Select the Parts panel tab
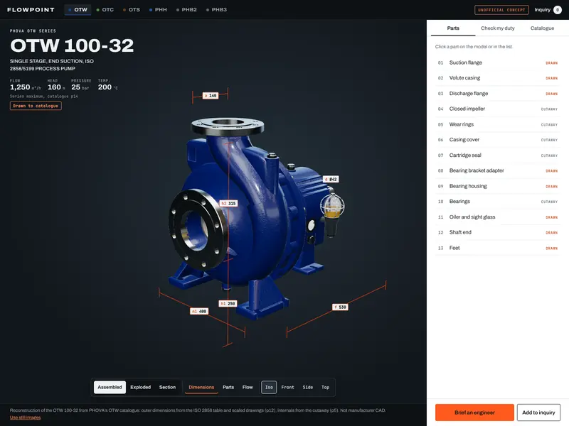Screen dimensions: 569x426 tap(453, 28)
